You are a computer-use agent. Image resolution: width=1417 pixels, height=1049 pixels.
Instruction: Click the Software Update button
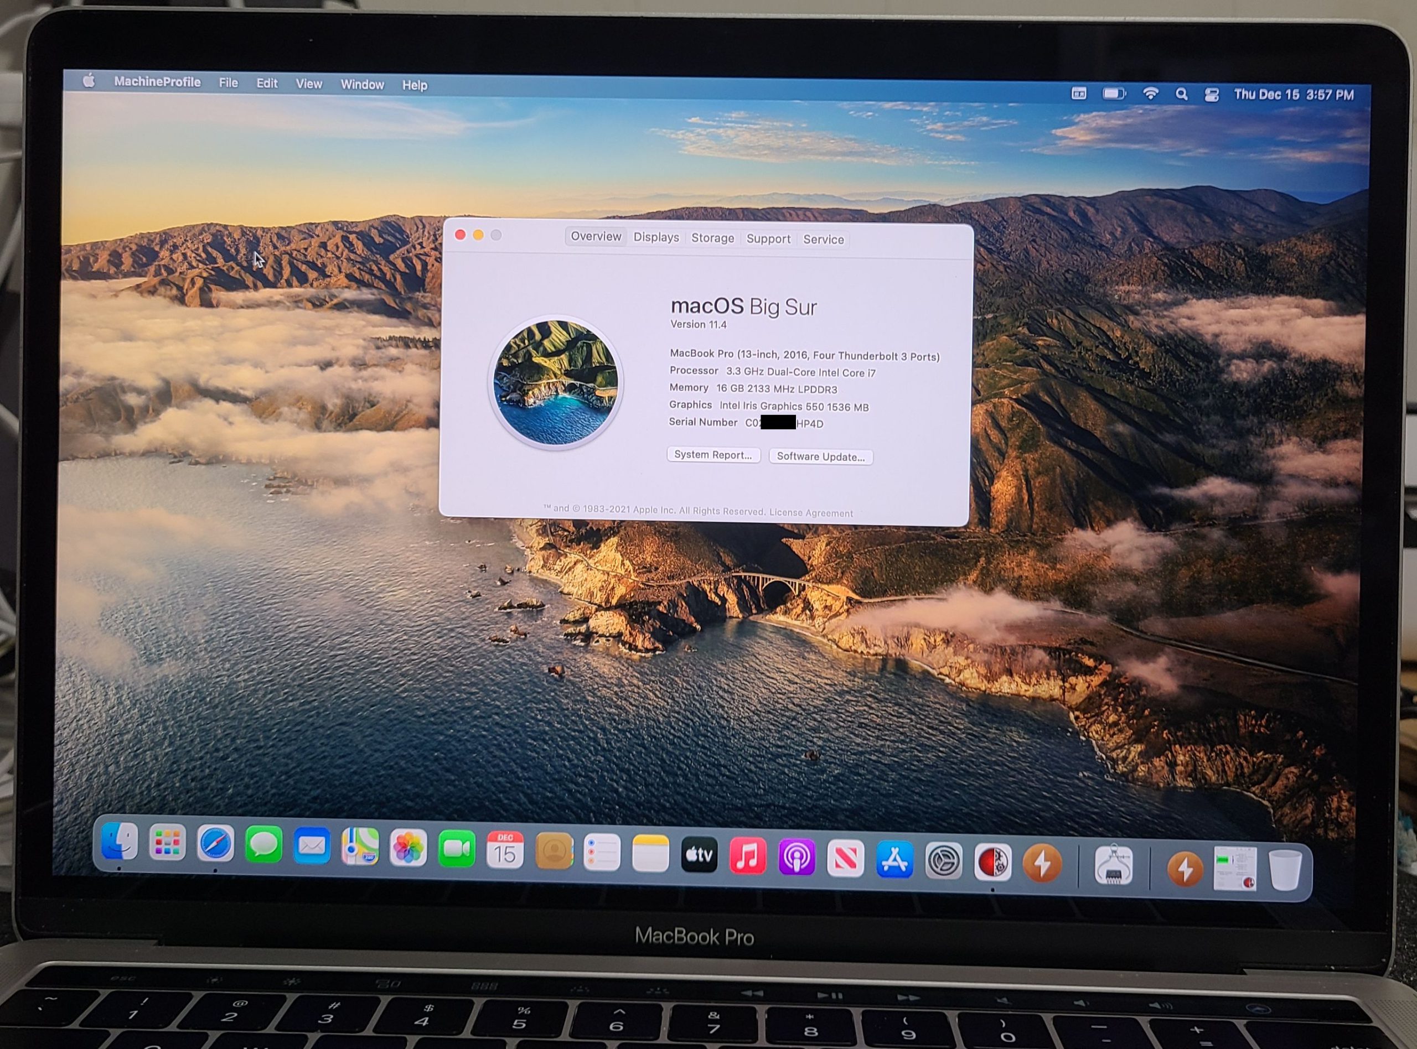(821, 456)
